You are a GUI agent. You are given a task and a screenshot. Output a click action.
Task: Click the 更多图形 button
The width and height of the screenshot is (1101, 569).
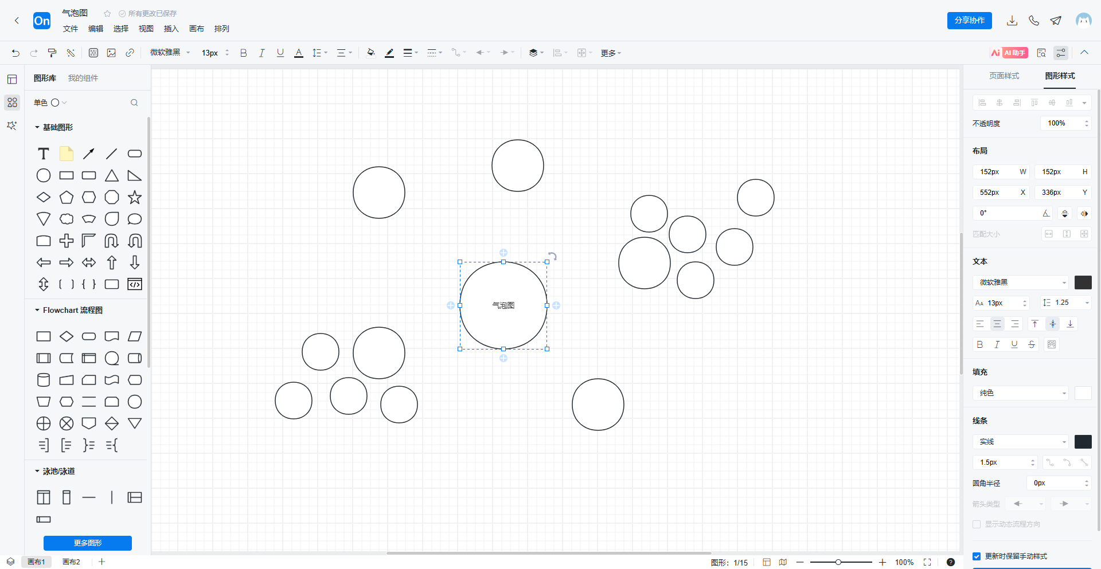(x=88, y=543)
